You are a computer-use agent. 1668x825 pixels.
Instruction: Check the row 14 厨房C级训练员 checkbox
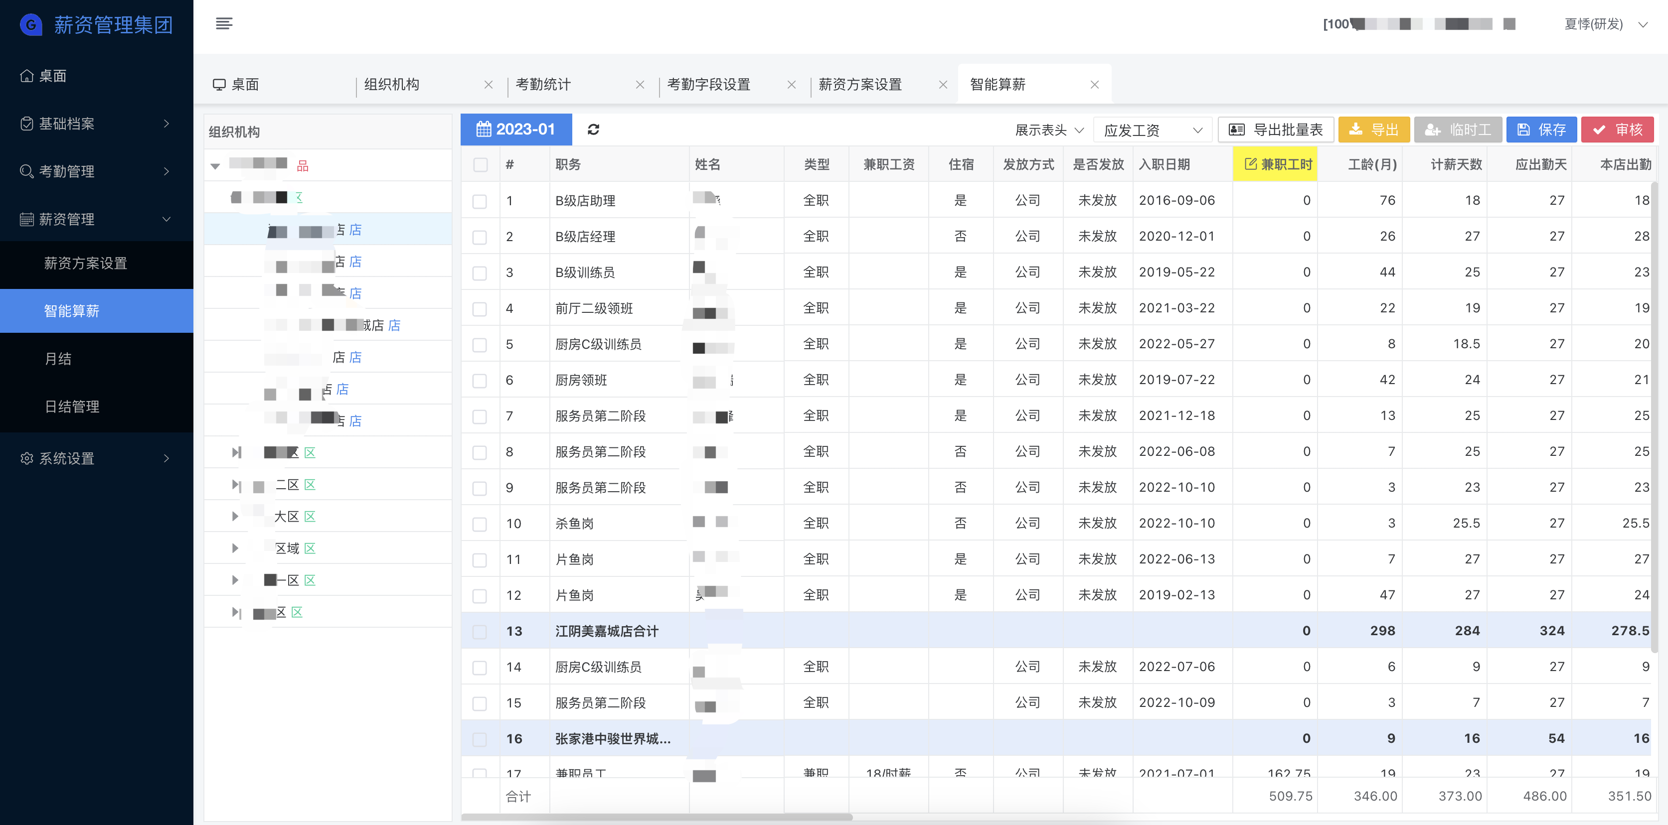tap(480, 667)
